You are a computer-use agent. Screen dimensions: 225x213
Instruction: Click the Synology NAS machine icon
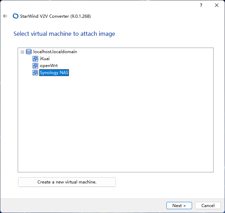point(35,73)
